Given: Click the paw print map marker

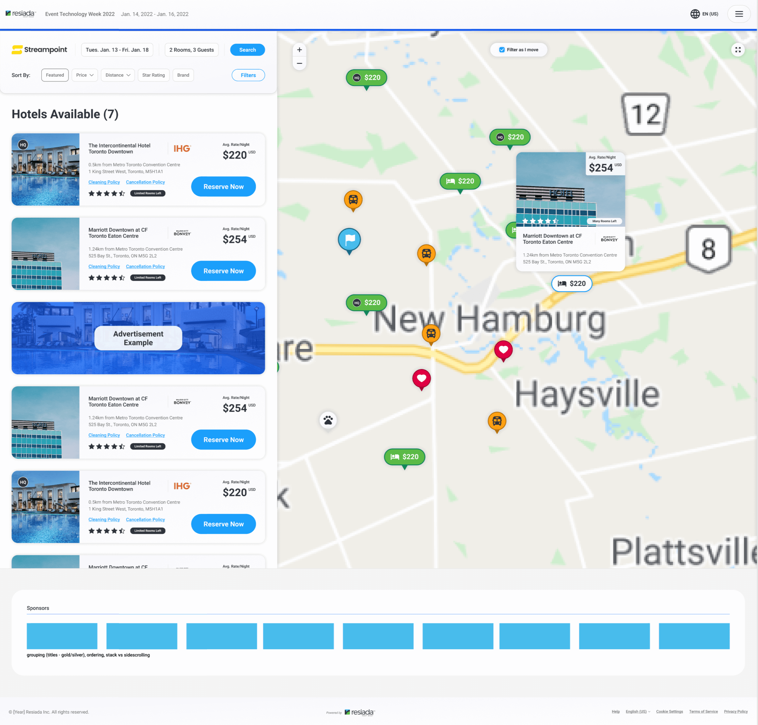Looking at the screenshot, I should [328, 420].
